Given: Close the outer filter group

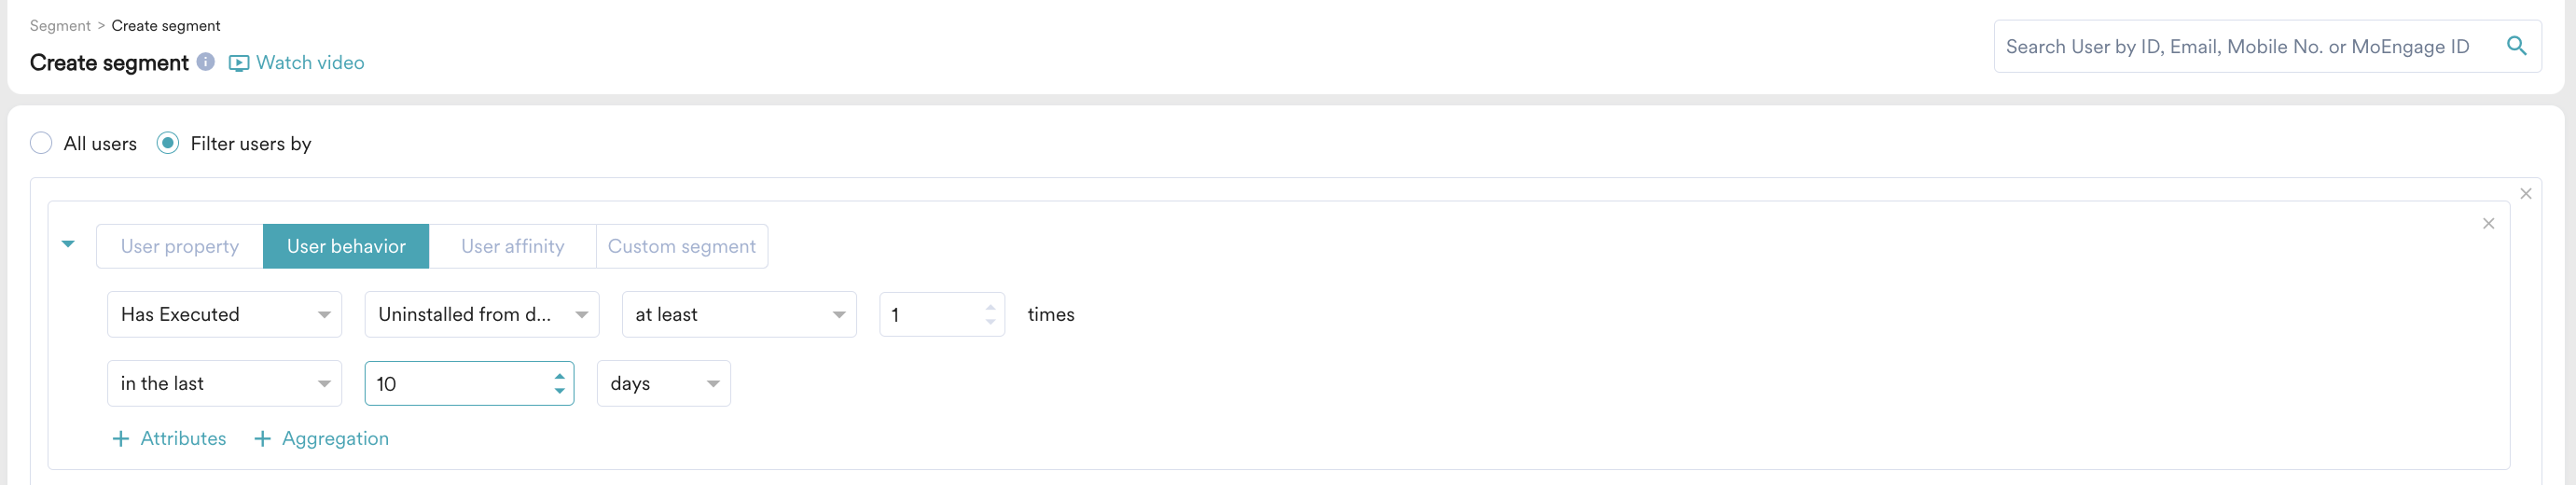Looking at the screenshot, I should click(2525, 194).
